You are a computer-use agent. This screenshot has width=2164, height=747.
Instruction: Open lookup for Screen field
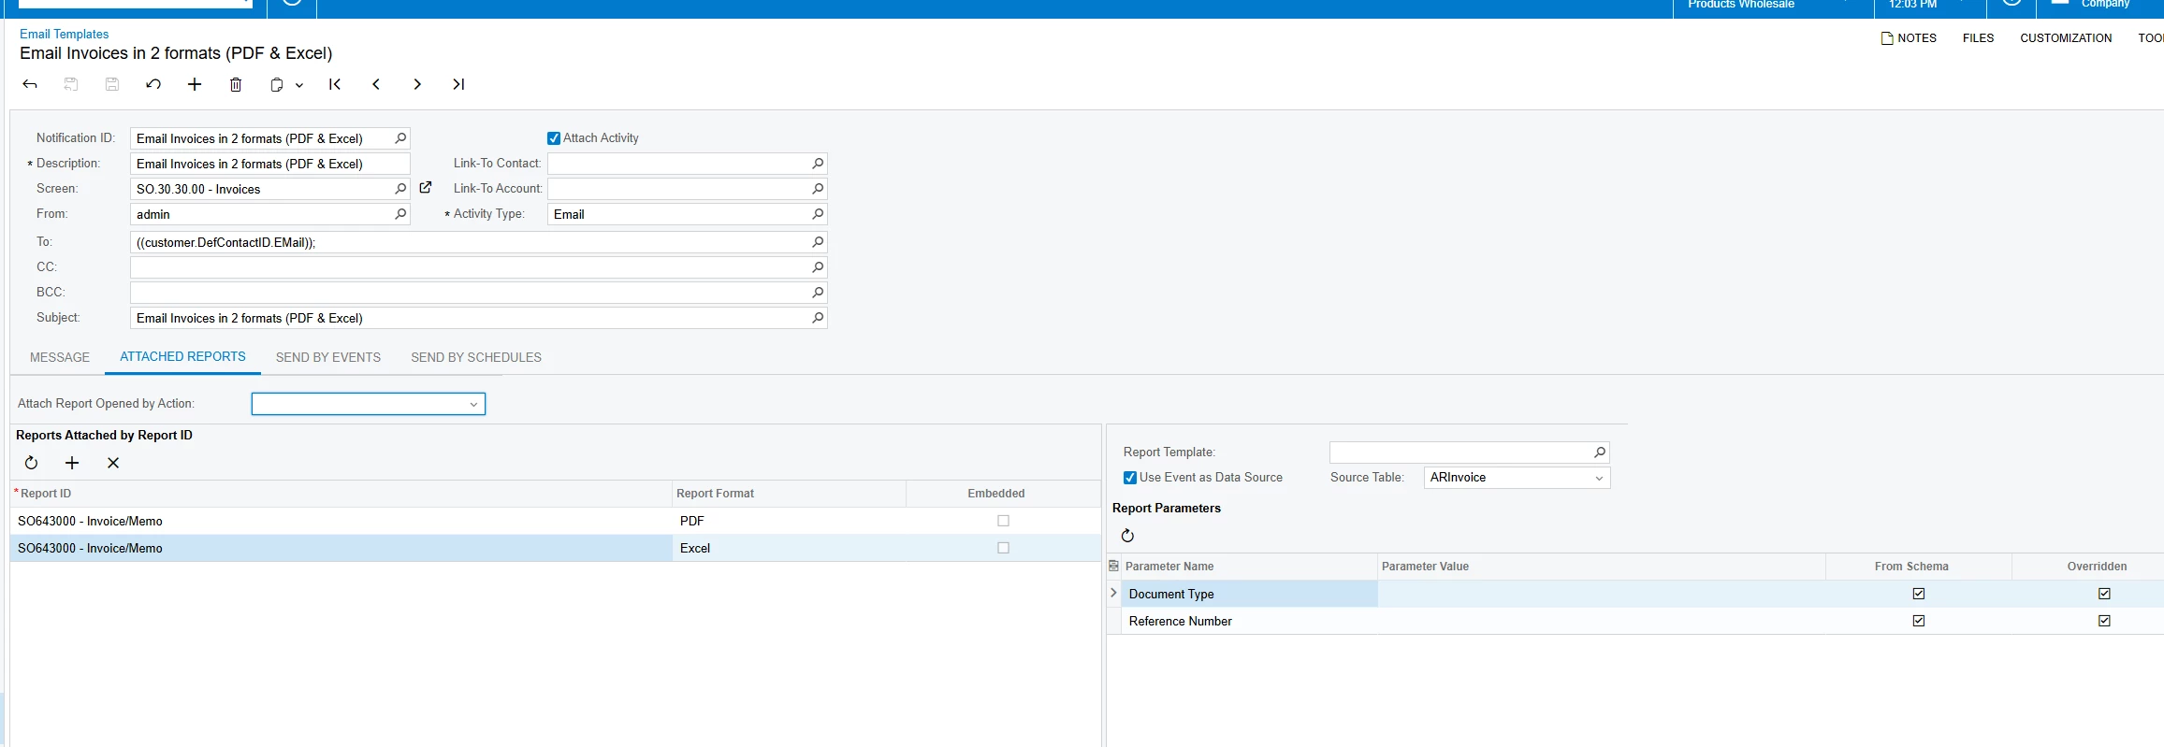pyautogui.click(x=400, y=189)
